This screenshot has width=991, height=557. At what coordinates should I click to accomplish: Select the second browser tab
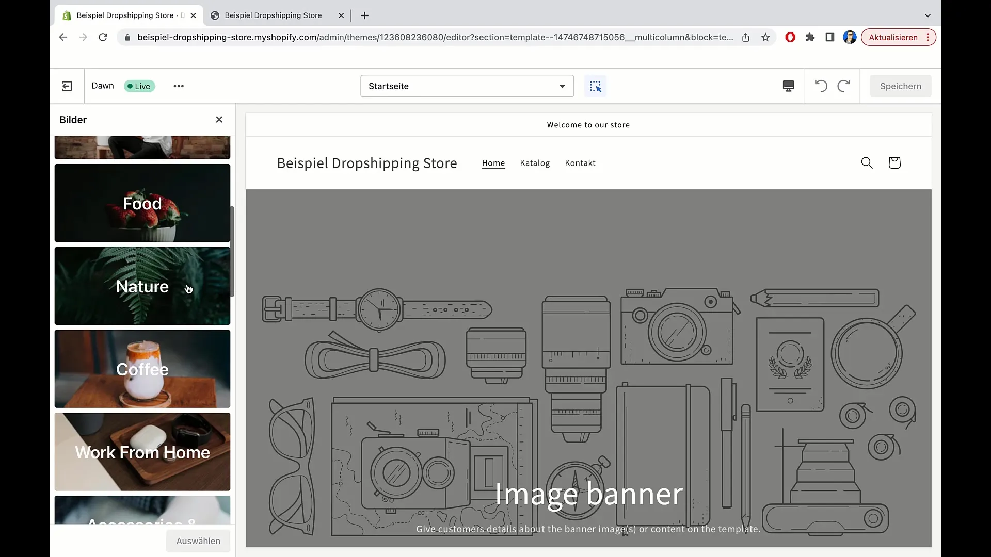(x=274, y=15)
